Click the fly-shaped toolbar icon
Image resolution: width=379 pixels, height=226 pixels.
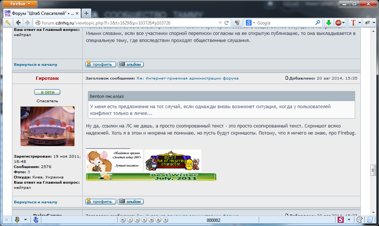(x=367, y=23)
